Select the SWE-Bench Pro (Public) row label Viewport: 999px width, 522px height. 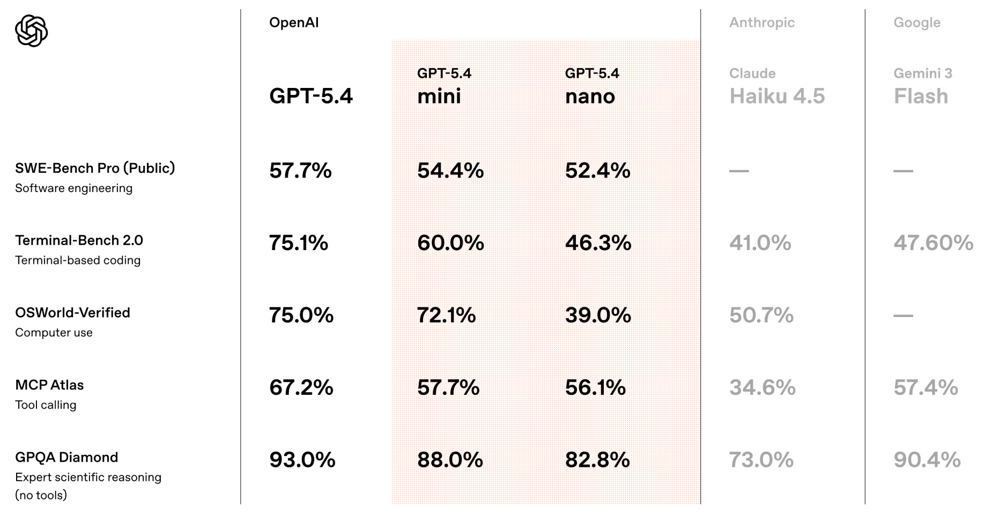(95, 168)
